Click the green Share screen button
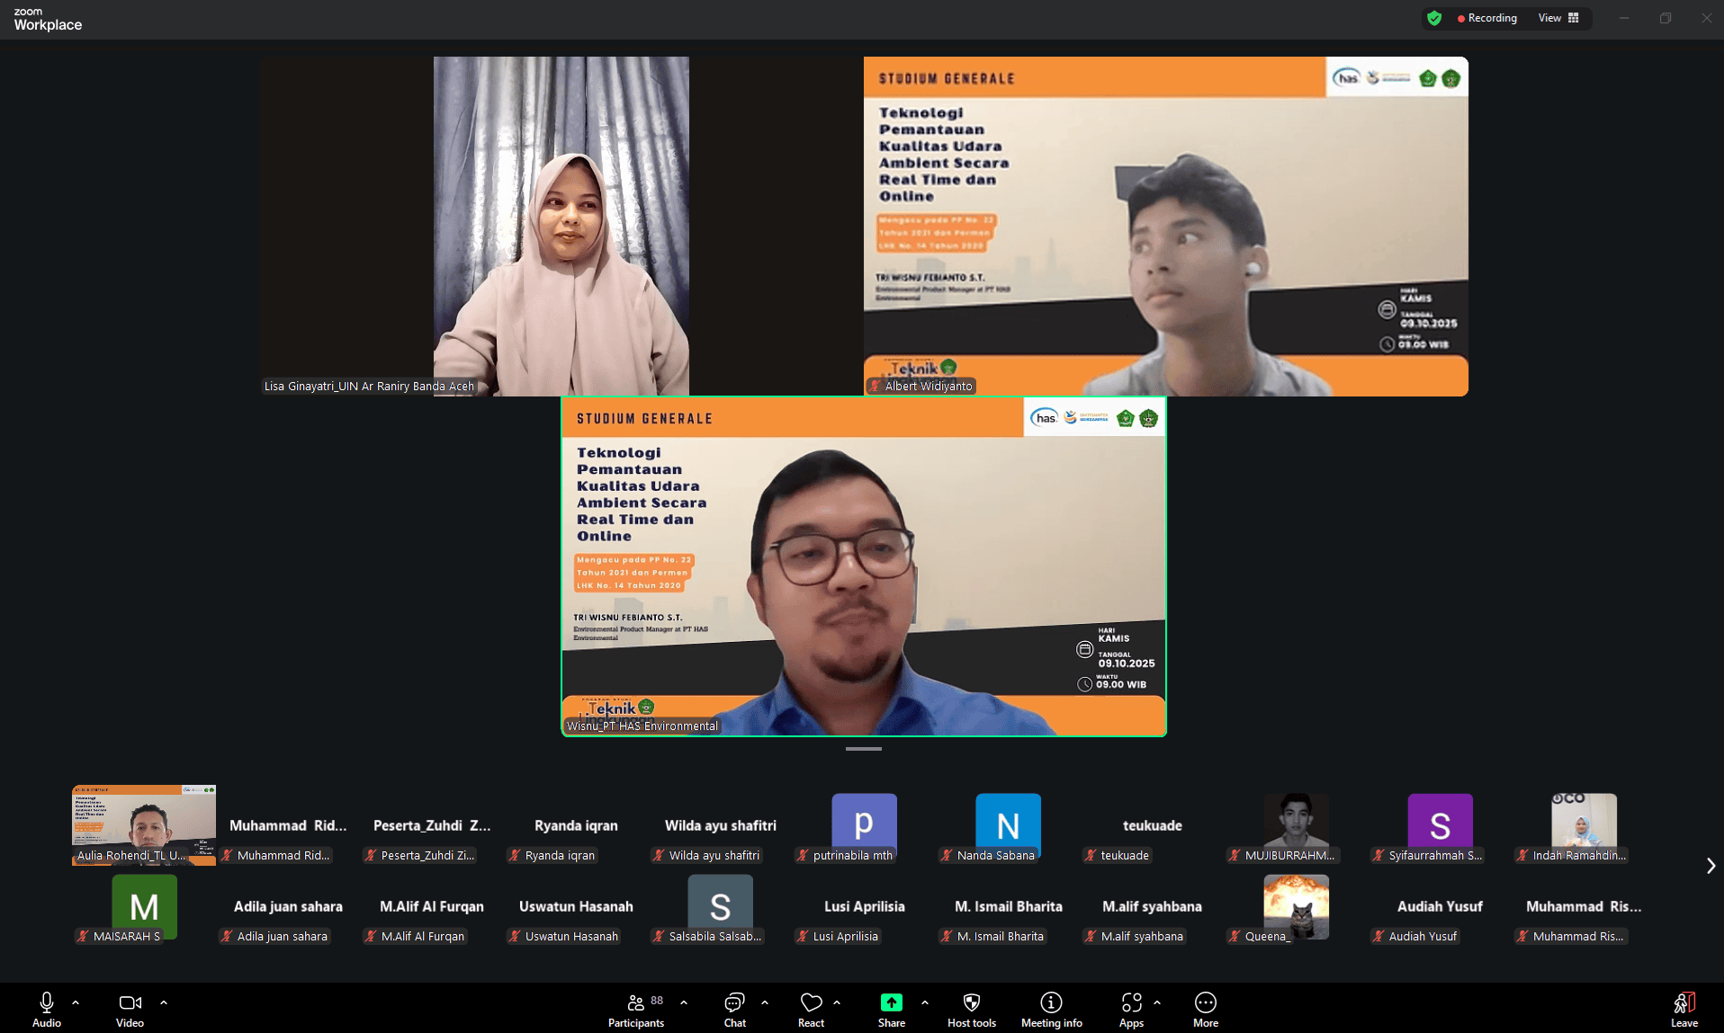 [x=891, y=1009]
